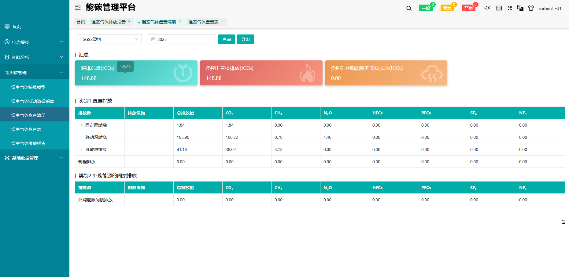The image size is (569, 277).
Task: Click the year 2025 input field
Action: (x=182, y=39)
